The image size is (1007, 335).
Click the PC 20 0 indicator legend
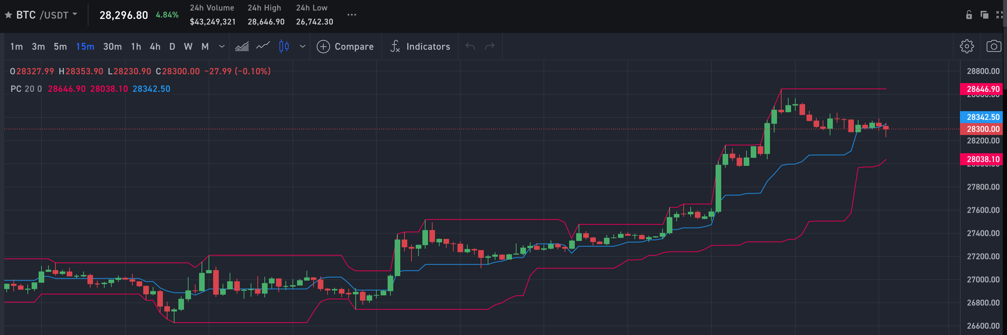tap(26, 89)
